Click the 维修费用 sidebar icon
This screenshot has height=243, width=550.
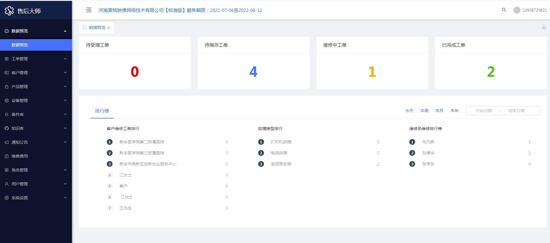pos(7,156)
